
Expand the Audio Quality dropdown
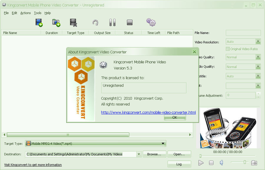(x=258, y=67)
